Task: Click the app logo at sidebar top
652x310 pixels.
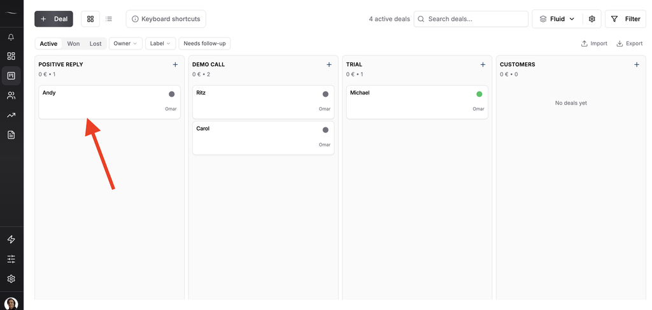Action: tap(11, 13)
